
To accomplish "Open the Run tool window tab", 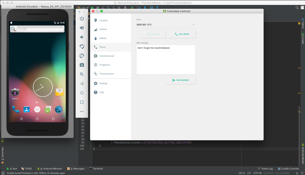I will point(12,169).
